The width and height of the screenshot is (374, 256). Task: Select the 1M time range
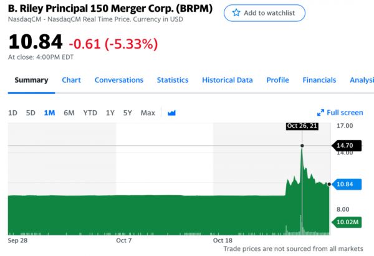coord(50,113)
